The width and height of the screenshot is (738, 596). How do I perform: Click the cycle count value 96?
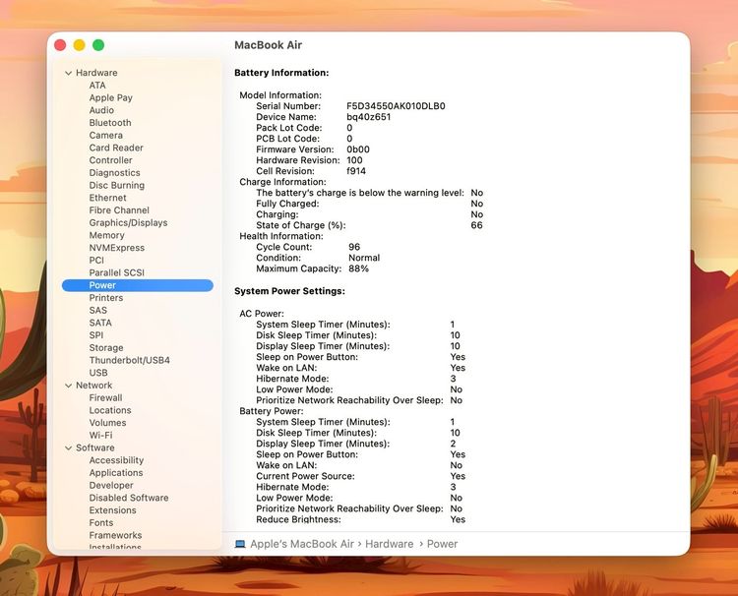pyautogui.click(x=354, y=247)
